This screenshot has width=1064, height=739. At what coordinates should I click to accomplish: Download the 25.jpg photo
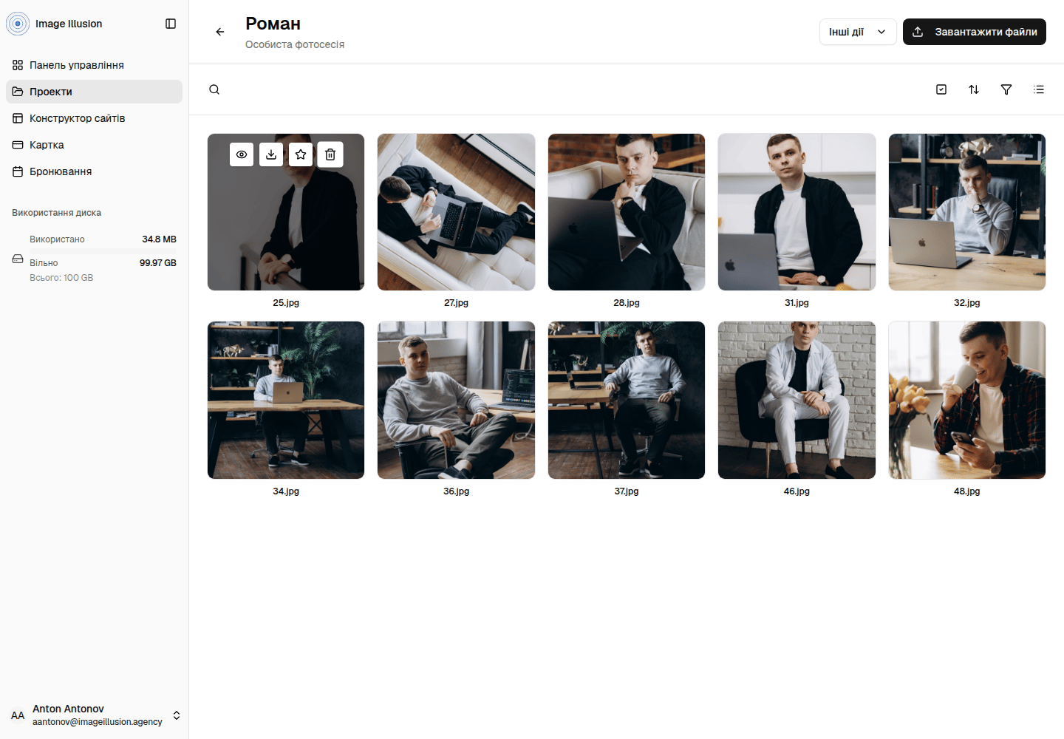(x=271, y=154)
